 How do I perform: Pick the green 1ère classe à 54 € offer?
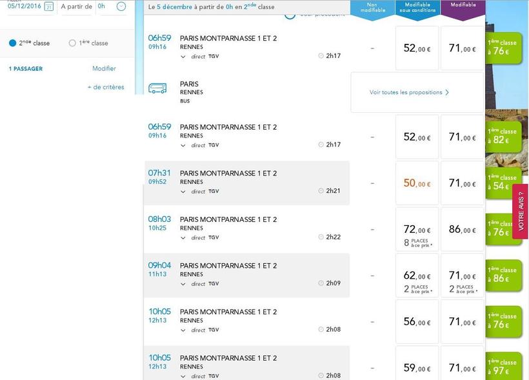(x=503, y=182)
